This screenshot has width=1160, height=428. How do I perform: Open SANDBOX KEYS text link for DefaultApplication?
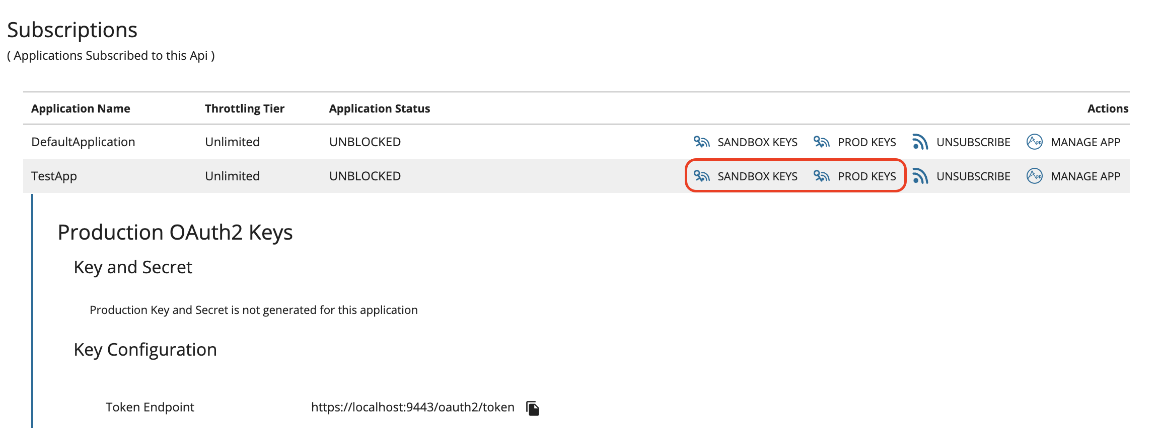[x=757, y=143]
